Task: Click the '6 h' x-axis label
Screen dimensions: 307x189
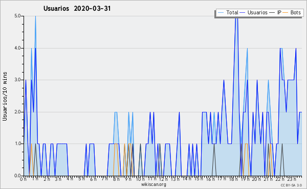Action: [93, 179]
